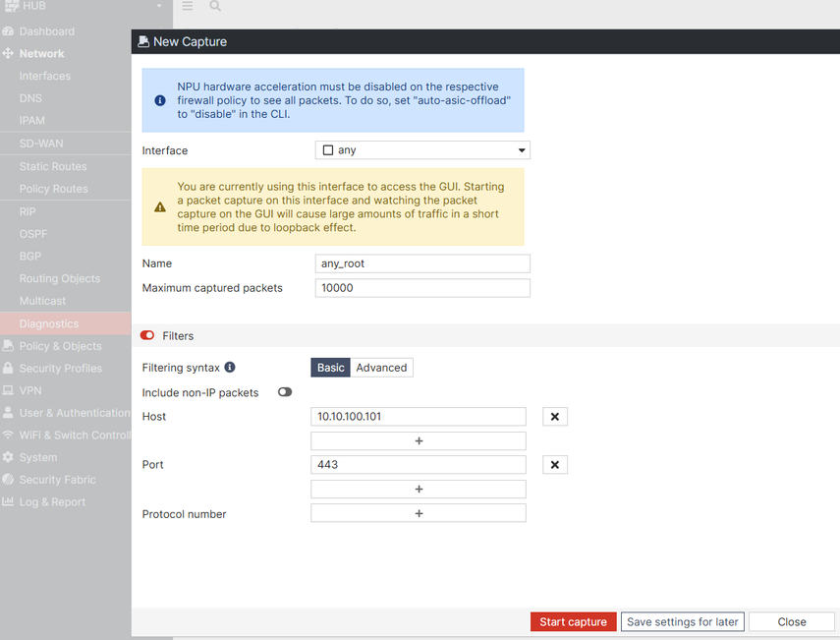
Task: Click the Maximum captured packets field
Action: 422,288
